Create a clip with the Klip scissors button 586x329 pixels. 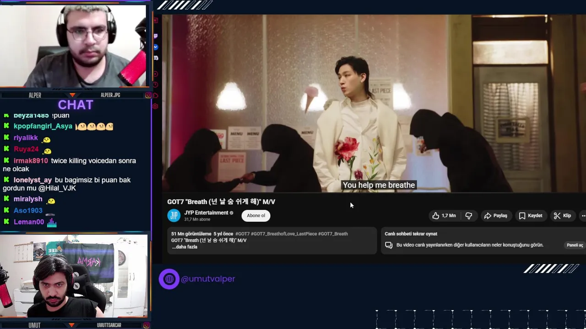(562, 216)
